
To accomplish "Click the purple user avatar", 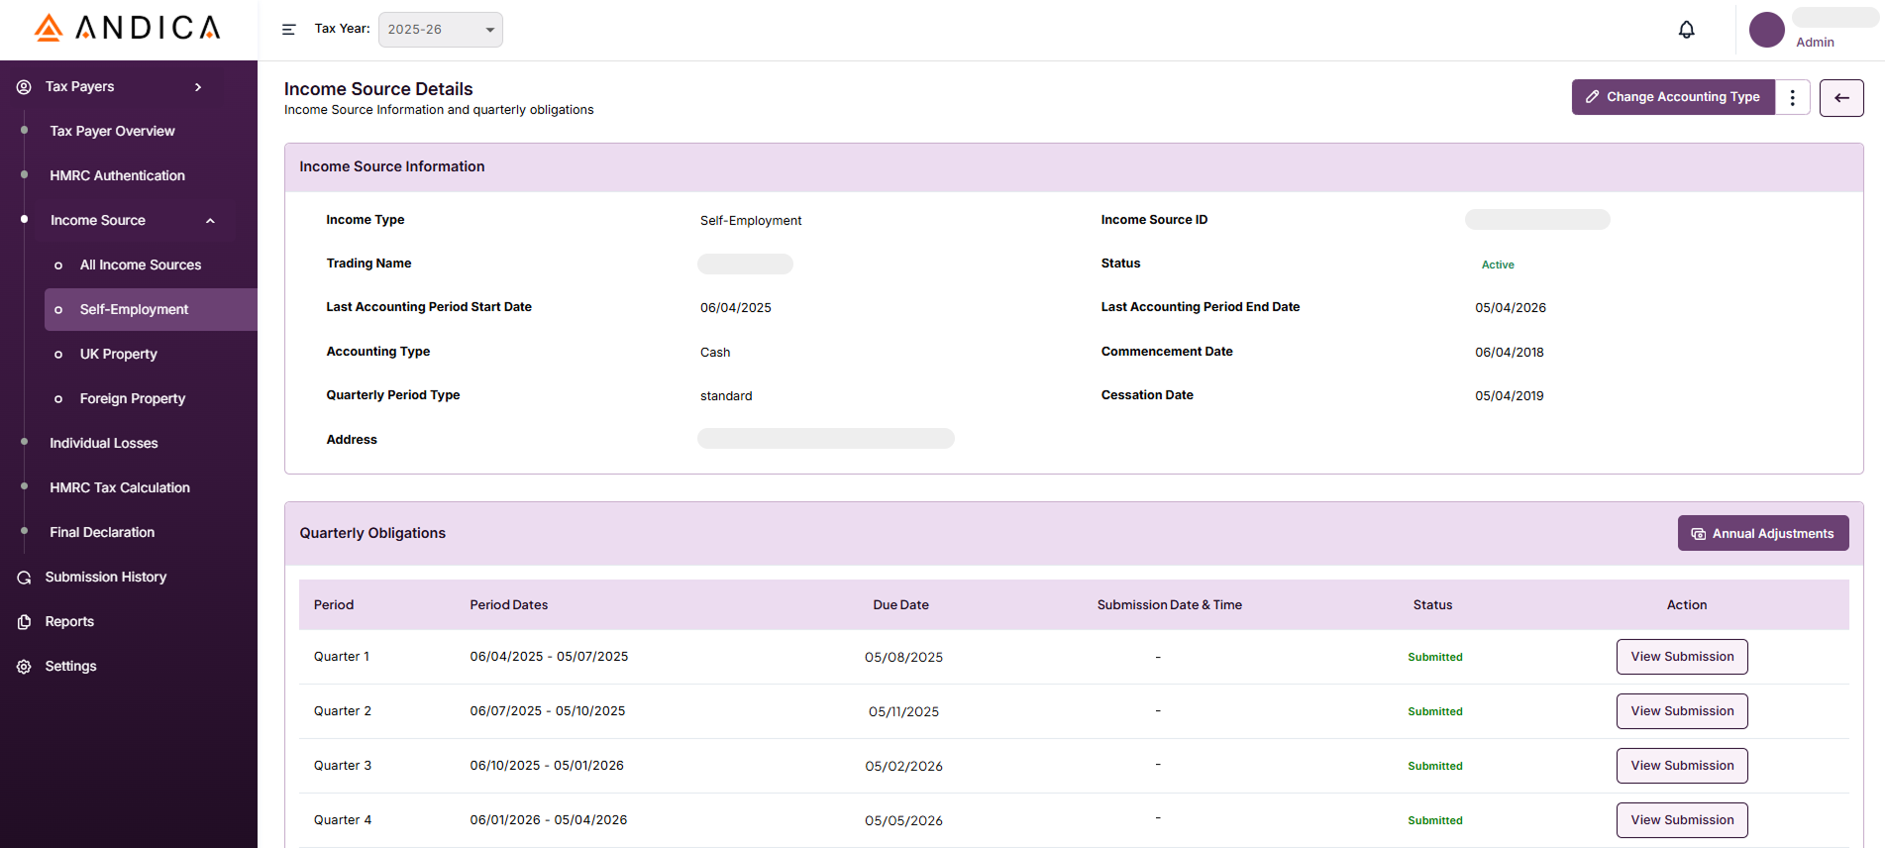I will coord(1766,30).
